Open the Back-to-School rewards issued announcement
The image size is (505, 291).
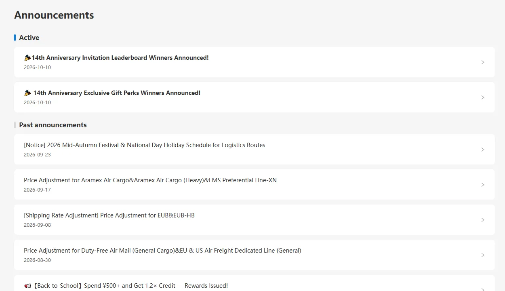[254, 283]
